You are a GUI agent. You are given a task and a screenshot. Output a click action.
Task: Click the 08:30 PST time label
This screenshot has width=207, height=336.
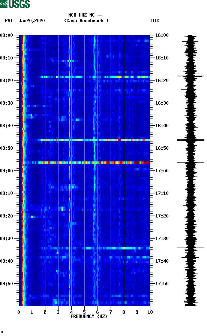click(6, 103)
